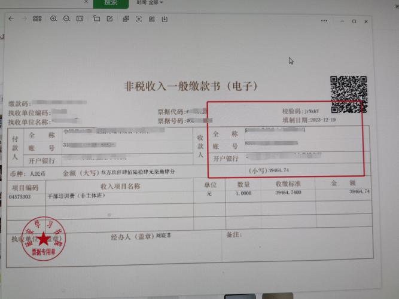Click the 填制日期:2023-12-19 text
399x299 pixels.
point(309,120)
